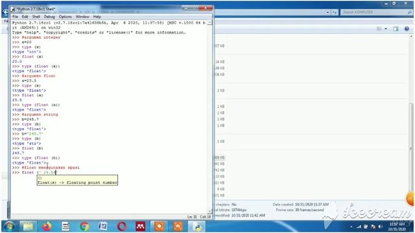Open the blue app icon right of Chrome on taskbar
Viewport: 415px width, 233px height.
pos(103,227)
